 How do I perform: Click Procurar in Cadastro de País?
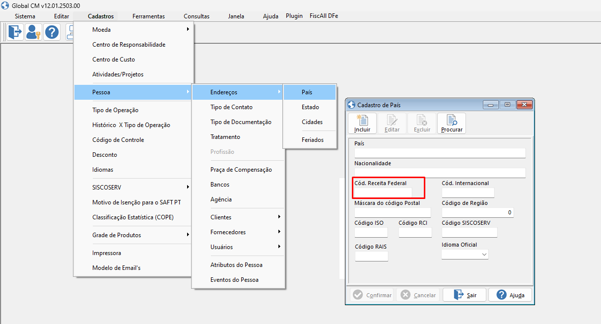pos(452,124)
